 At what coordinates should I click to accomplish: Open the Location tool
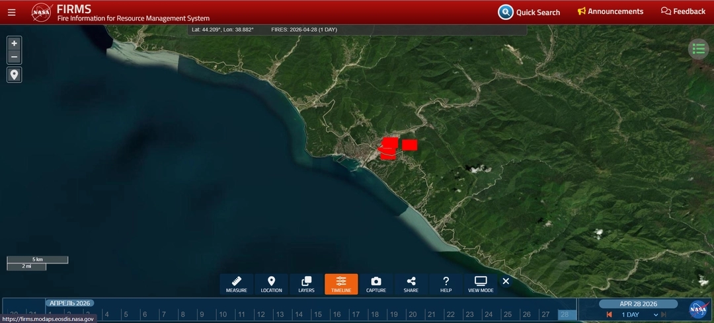[271, 284]
